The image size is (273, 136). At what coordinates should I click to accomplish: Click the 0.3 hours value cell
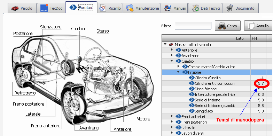pyautogui.click(x=258, y=94)
